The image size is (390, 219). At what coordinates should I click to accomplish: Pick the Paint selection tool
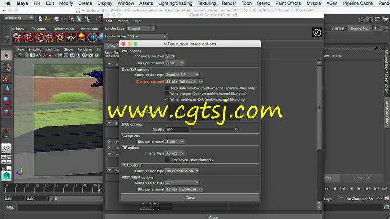[6, 78]
